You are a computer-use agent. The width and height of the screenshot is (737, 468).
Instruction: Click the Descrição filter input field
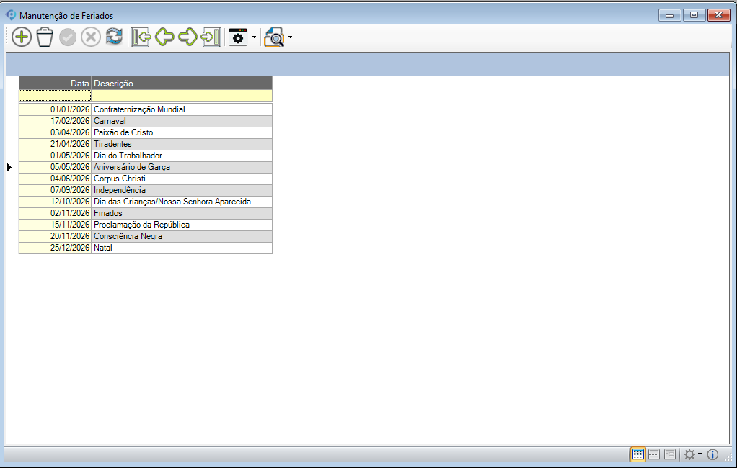(182, 95)
